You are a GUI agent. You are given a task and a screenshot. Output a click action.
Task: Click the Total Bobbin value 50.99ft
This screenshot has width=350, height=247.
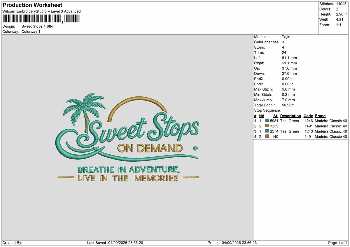click(288, 105)
